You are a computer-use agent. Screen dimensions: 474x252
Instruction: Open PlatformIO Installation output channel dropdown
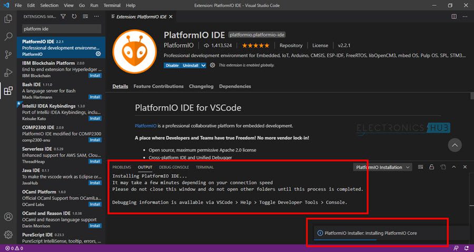point(382,167)
